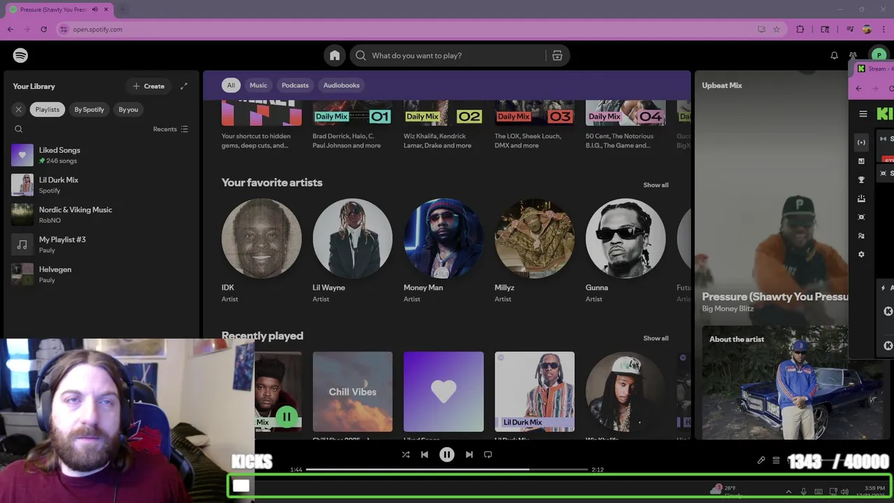894x503 pixels.
Task: Open notifications bell in Spotify
Action: [x=834, y=55]
